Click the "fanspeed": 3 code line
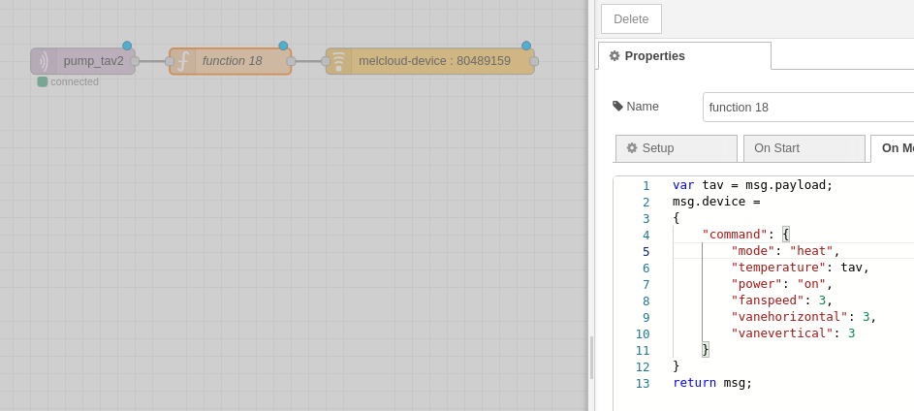This screenshot has width=914, height=411. (x=782, y=300)
